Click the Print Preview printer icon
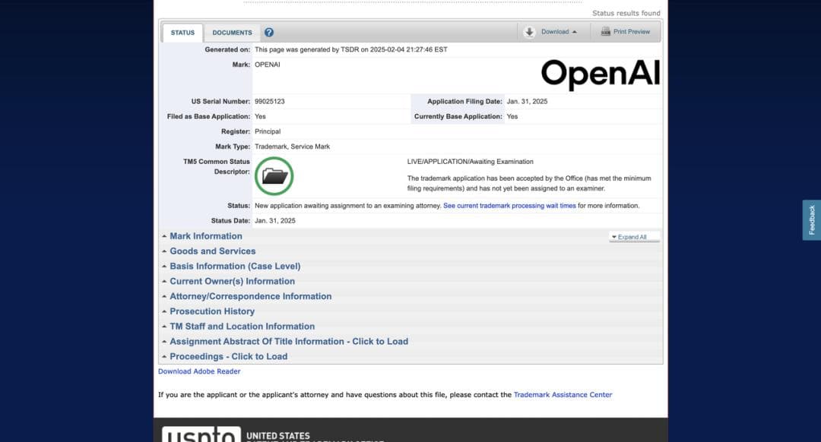The image size is (821, 442). 606,32
